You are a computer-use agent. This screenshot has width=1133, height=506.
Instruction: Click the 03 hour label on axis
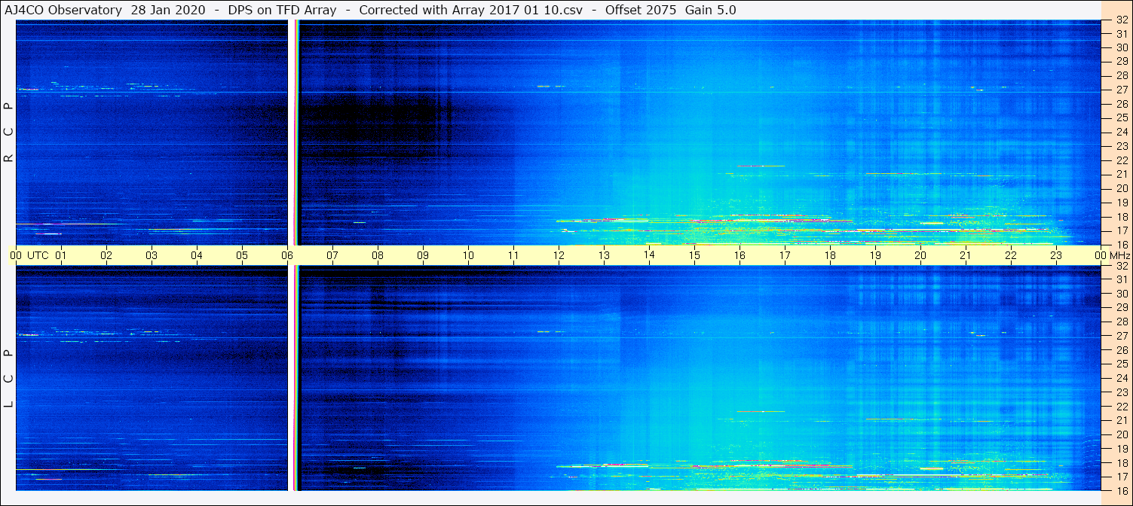coord(152,255)
